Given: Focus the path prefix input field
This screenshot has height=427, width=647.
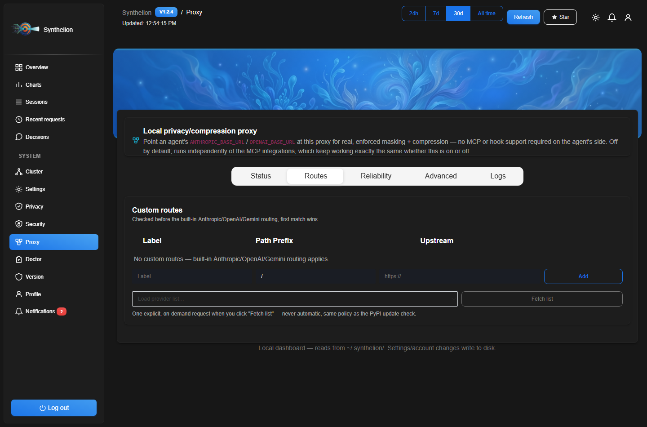Looking at the screenshot, I should pos(316,276).
